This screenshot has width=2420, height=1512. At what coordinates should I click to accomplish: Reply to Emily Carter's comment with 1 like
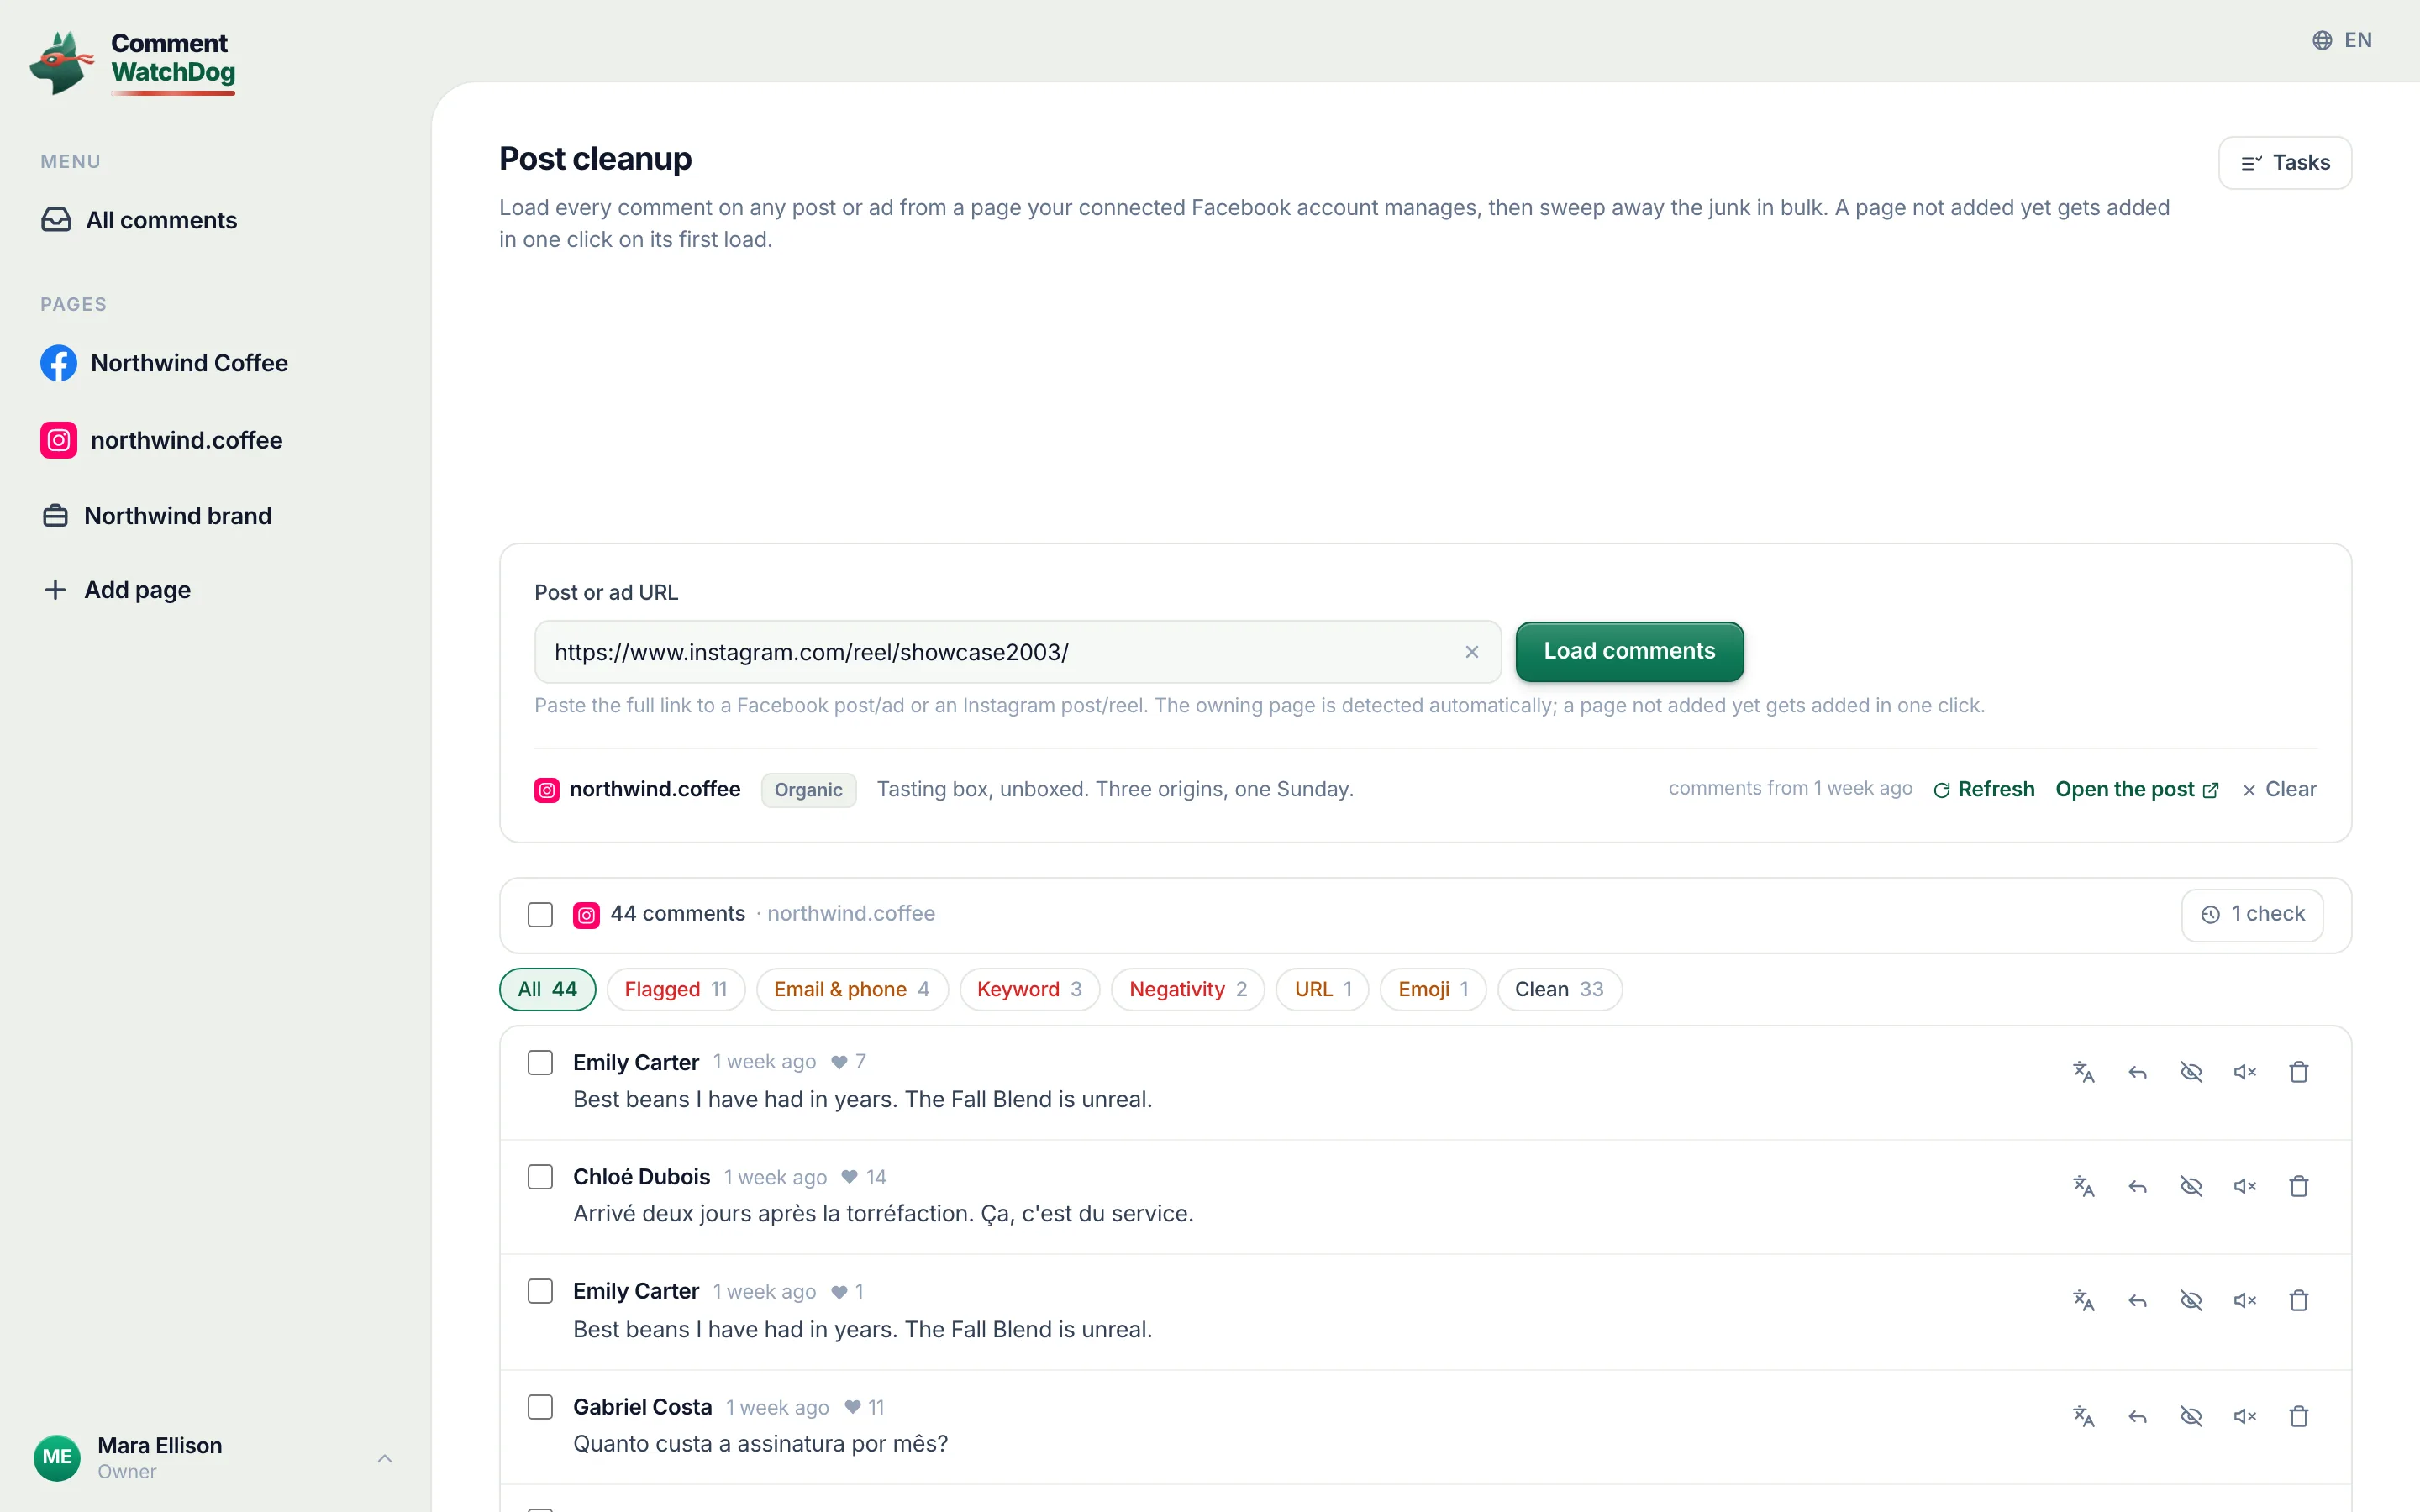[x=2137, y=1300]
